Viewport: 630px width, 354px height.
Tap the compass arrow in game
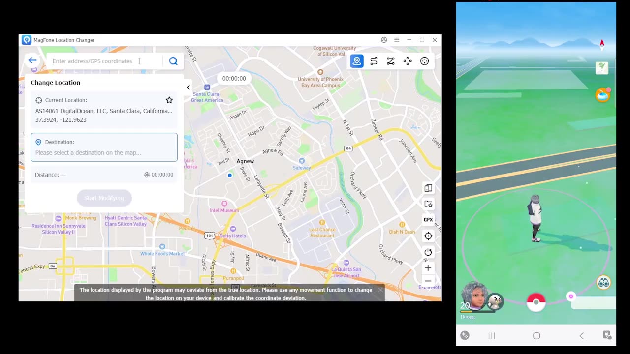coord(602,44)
